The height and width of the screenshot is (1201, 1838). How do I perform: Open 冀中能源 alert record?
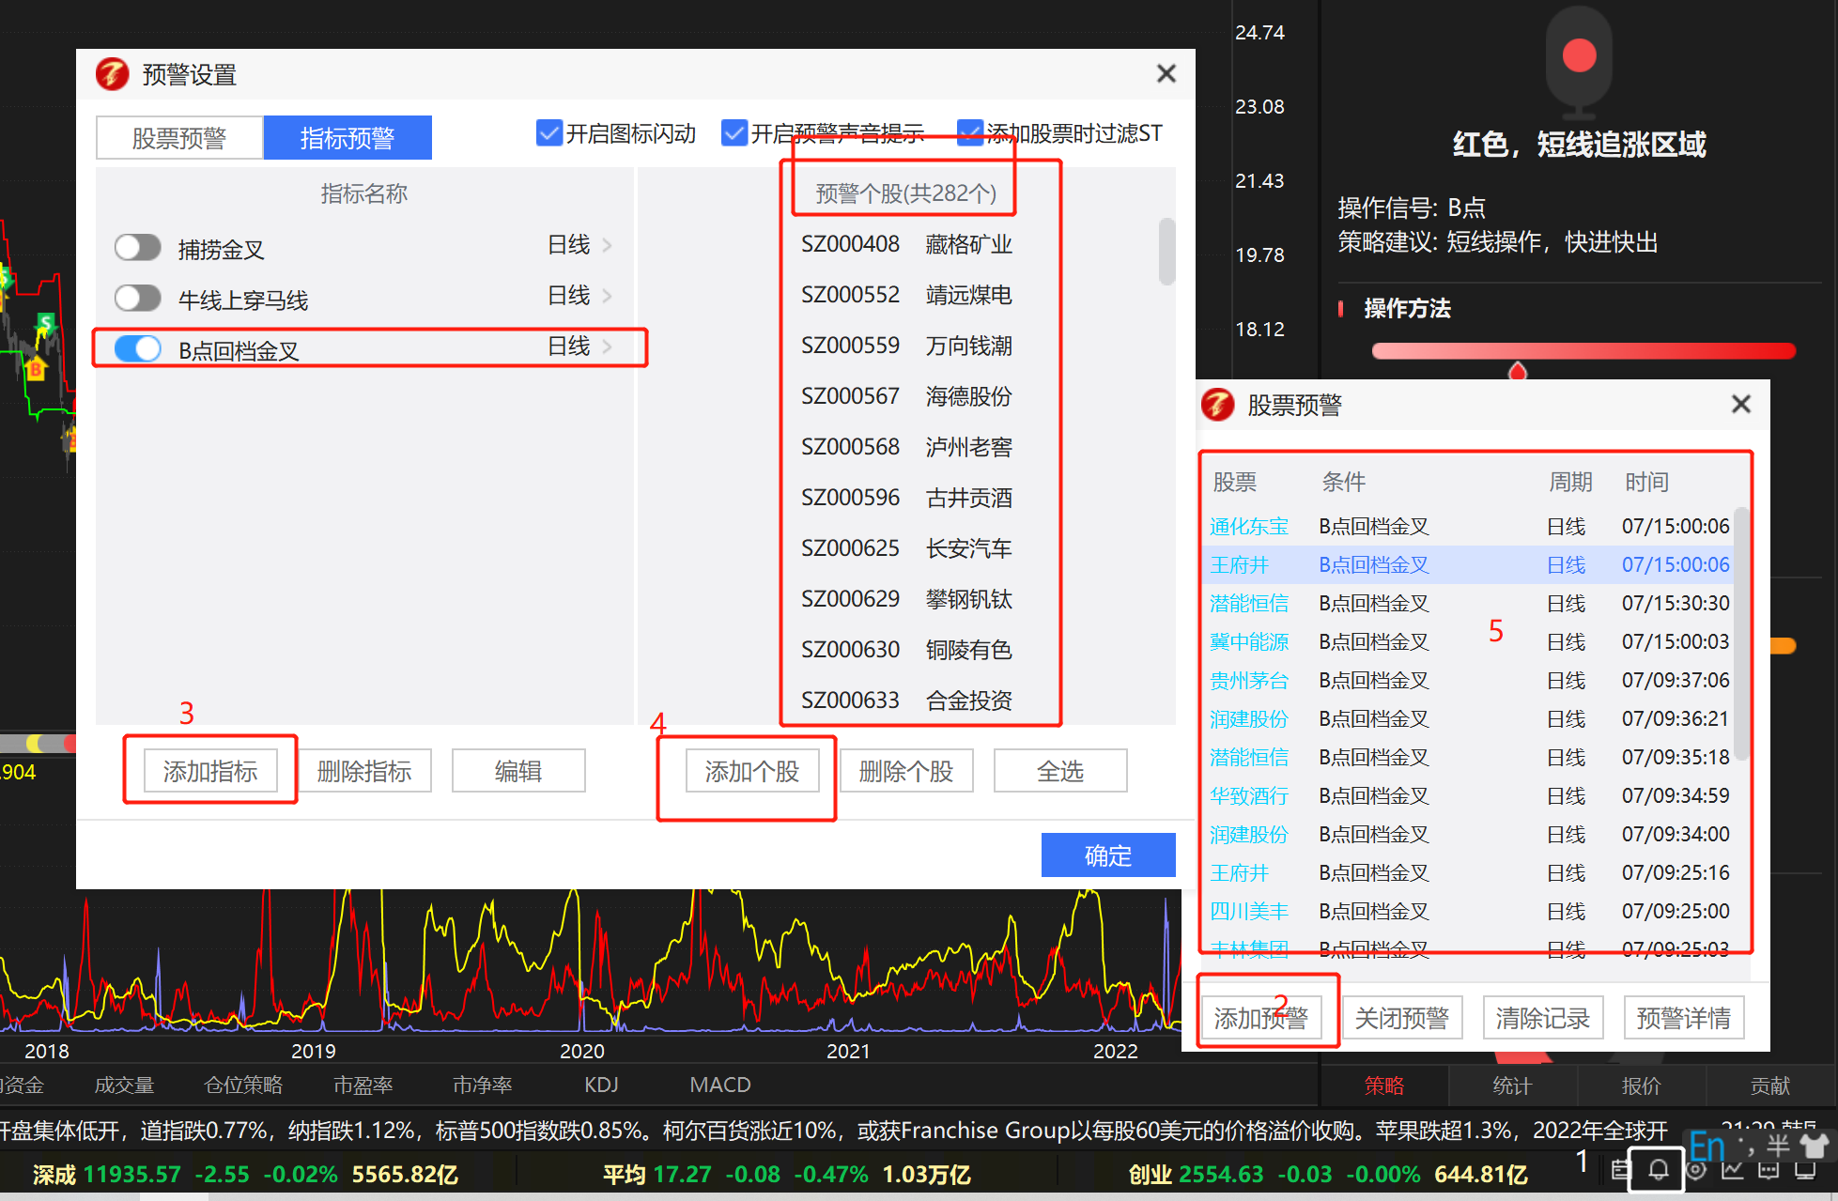coord(1470,641)
